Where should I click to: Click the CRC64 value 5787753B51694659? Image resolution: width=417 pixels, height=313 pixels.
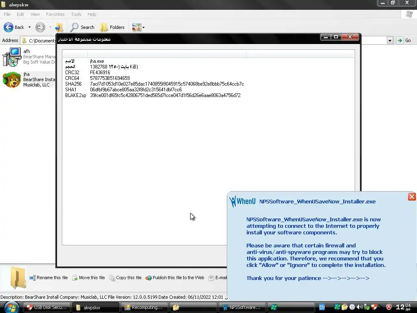pos(110,78)
